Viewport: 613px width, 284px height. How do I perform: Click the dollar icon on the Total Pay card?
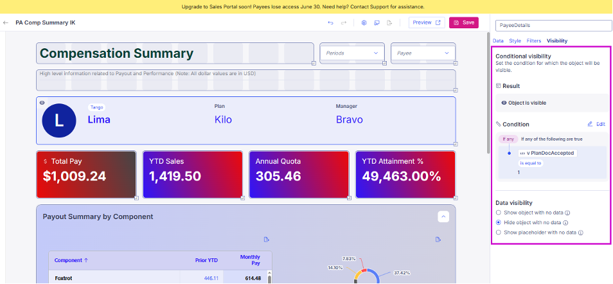pyautogui.click(x=46, y=161)
